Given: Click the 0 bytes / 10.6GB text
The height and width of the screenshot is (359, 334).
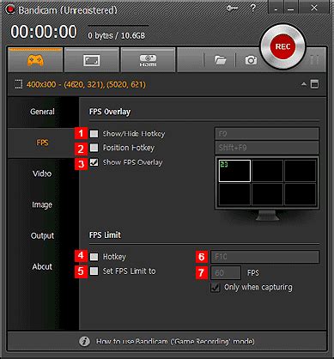Looking at the screenshot, I should point(117,36).
